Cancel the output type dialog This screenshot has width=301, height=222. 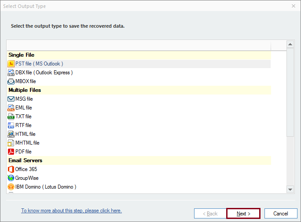tap(281, 214)
